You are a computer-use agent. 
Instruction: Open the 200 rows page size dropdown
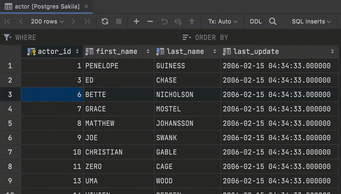point(47,22)
